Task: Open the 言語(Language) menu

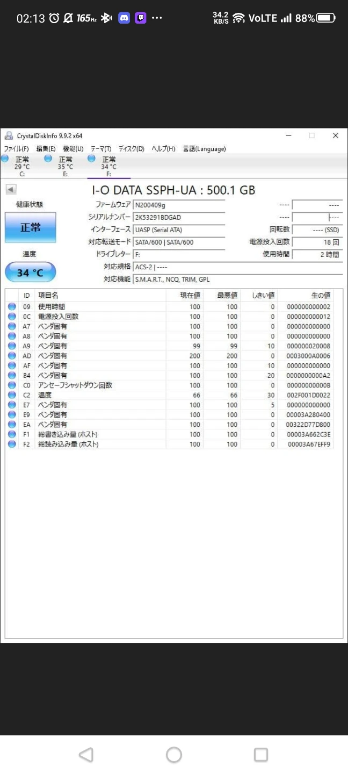Action: pos(205,149)
